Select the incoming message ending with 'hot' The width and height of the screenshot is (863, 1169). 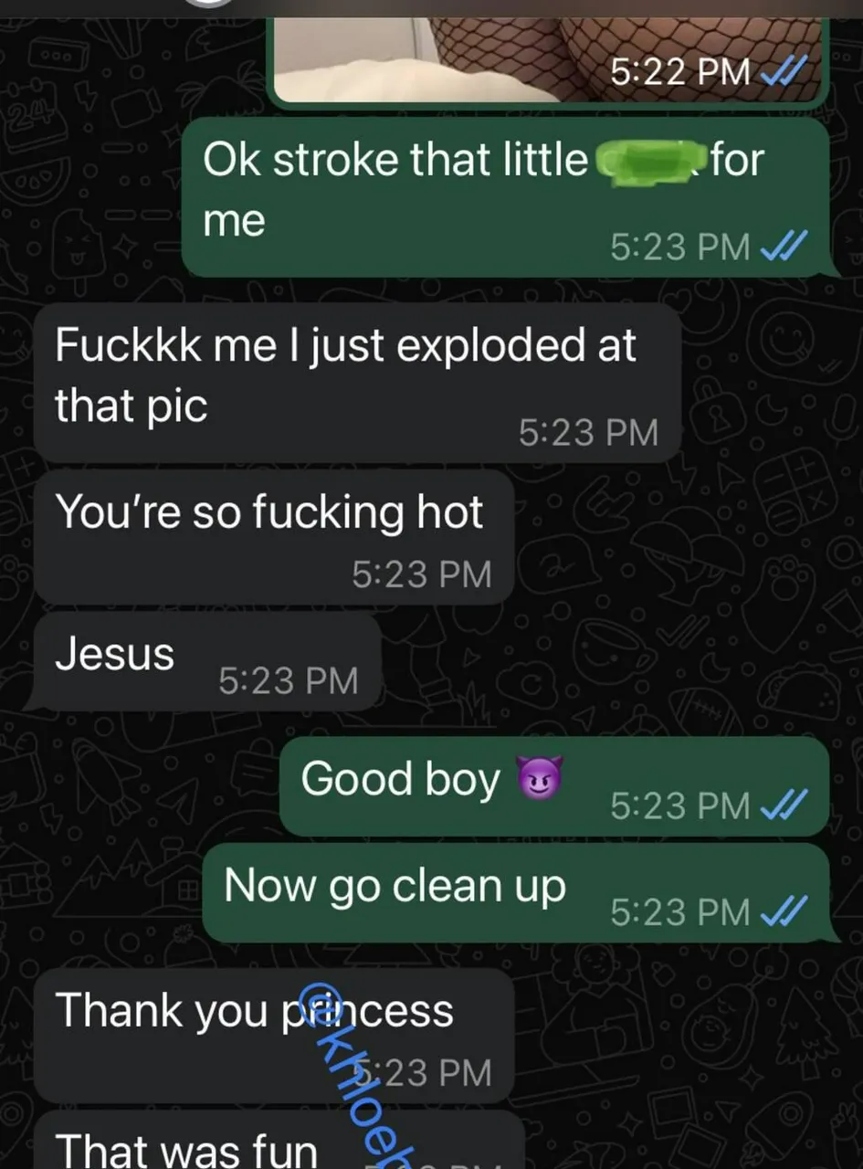pyautogui.click(x=273, y=537)
